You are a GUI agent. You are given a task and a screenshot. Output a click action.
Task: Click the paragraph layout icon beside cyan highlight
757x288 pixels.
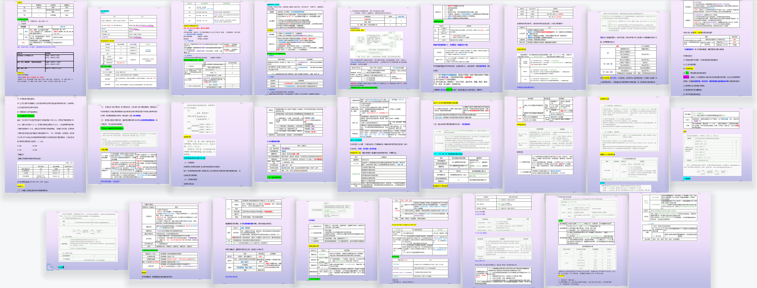click(x=50, y=268)
